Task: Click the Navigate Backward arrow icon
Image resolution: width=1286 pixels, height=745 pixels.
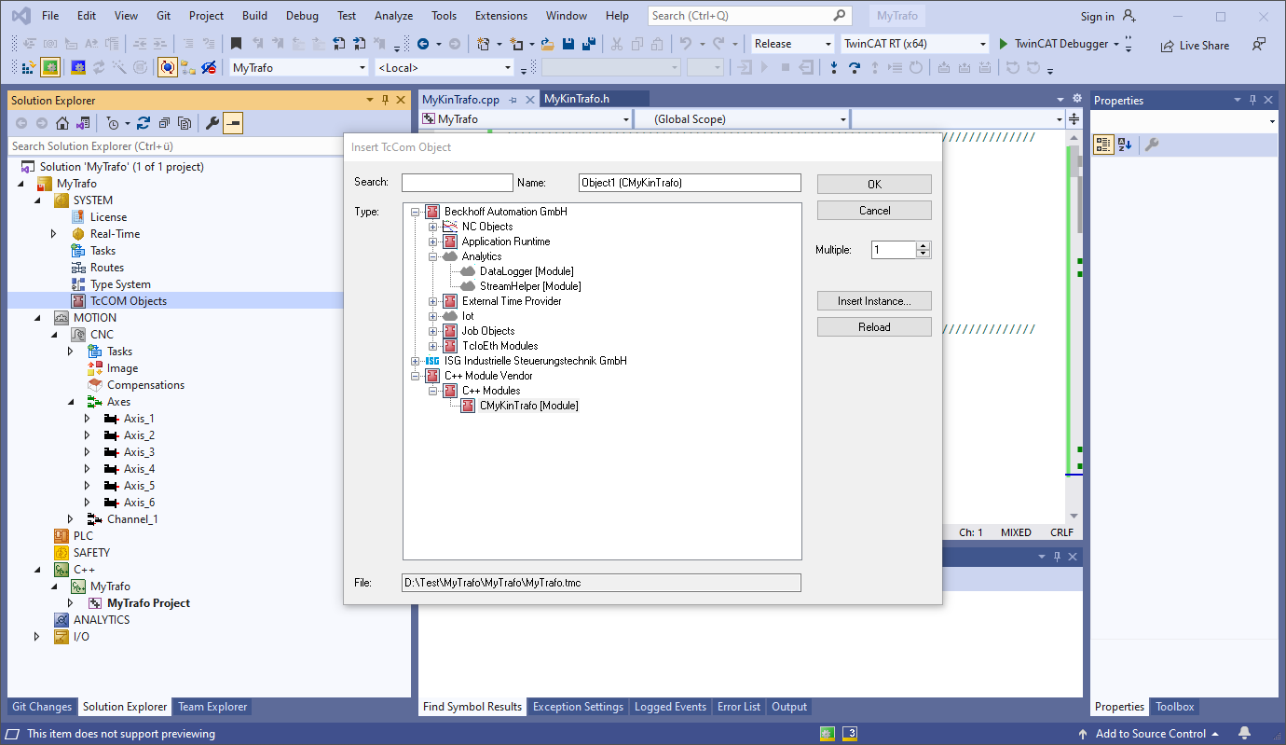Action: pos(423,44)
